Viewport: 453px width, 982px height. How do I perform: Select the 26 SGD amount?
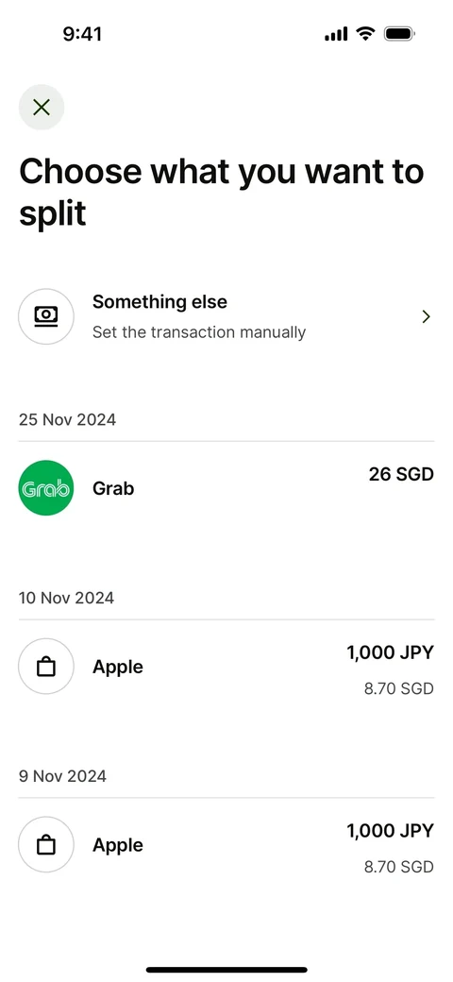pyautogui.click(x=401, y=474)
